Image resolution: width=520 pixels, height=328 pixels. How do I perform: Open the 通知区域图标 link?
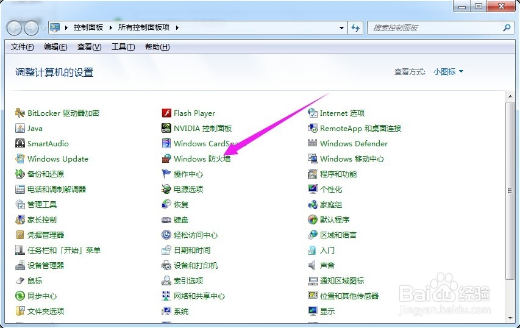point(341,281)
